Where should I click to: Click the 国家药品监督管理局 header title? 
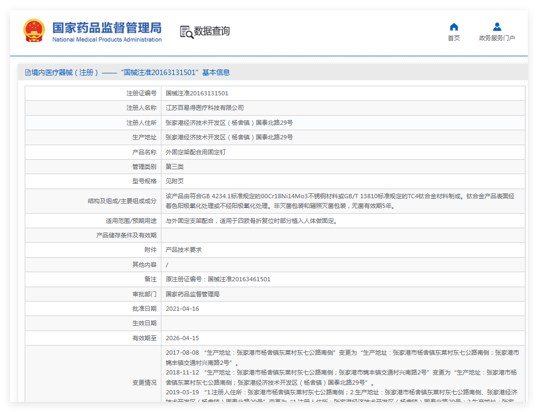107,28
